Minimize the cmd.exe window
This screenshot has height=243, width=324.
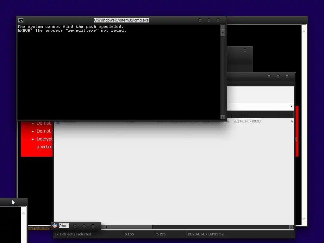point(200,20)
